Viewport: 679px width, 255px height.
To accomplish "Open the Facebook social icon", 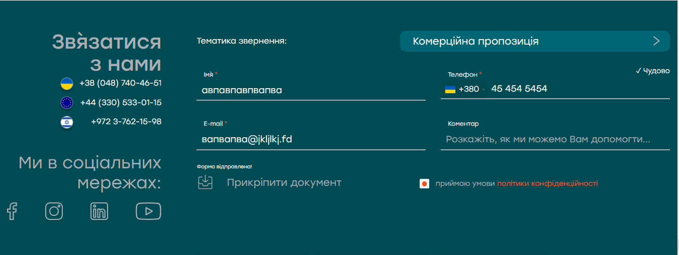I will pyautogui.click(x=12, y=211).
